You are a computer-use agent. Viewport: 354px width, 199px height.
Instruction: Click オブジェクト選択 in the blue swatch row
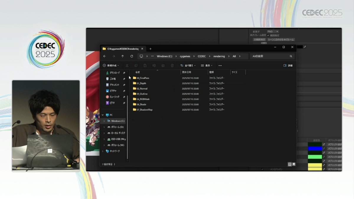point(334,149)
